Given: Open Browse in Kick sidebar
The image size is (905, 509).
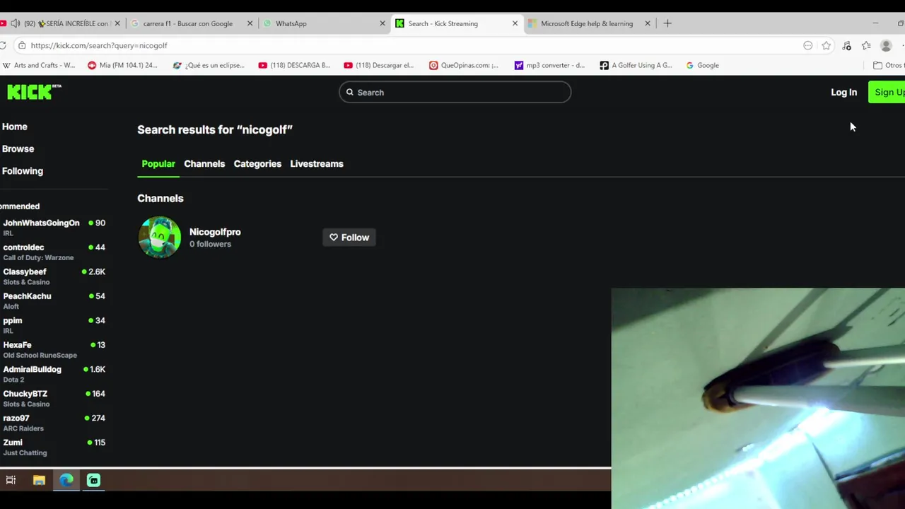Looking at the screenshot, I should click(x=18, y=148).
